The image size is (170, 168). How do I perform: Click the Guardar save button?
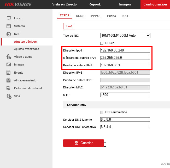pos(84,143)
